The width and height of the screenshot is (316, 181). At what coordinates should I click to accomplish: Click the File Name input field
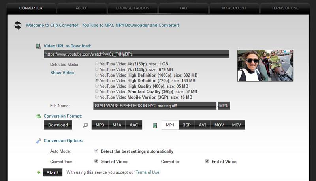pyautogui.click(x=155, y=106)
